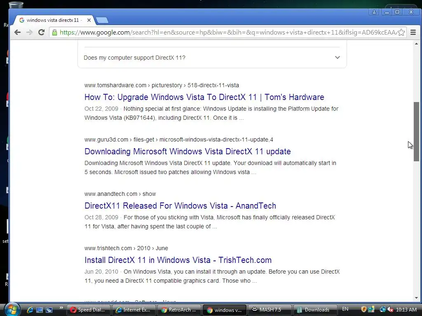
Task: Click the scrollbar up arrow
Action: coord(416,44)
